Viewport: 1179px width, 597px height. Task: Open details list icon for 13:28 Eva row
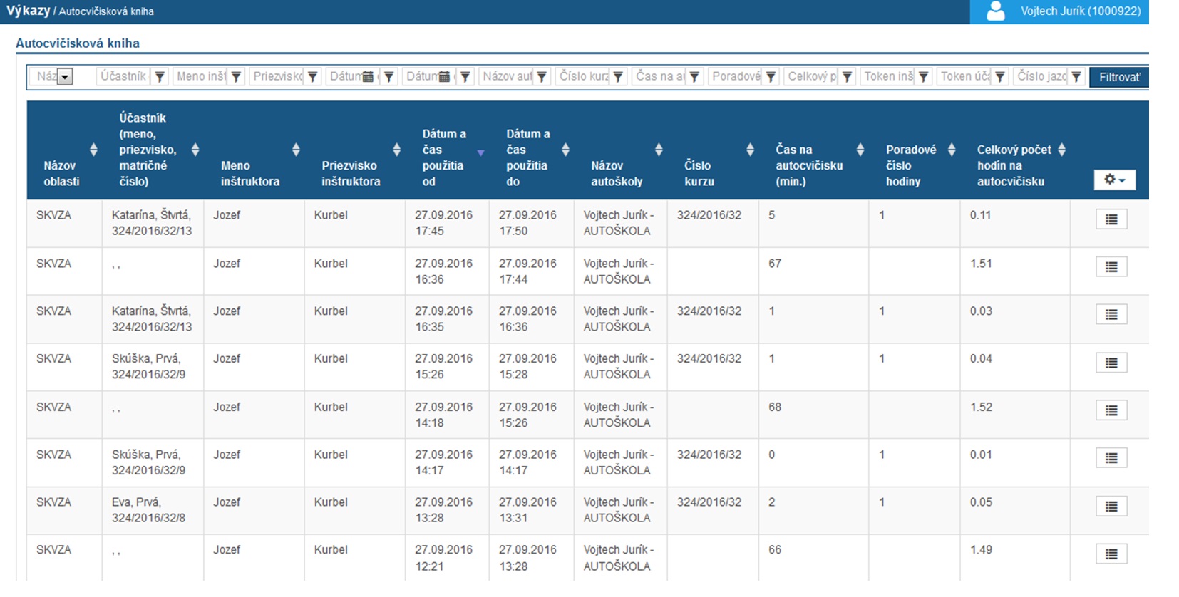pyautogui.click(x=1111, y=507)
